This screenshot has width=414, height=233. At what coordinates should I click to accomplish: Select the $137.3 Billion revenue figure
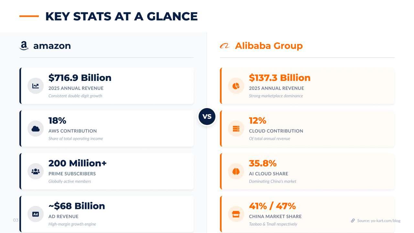coord(280,78)
